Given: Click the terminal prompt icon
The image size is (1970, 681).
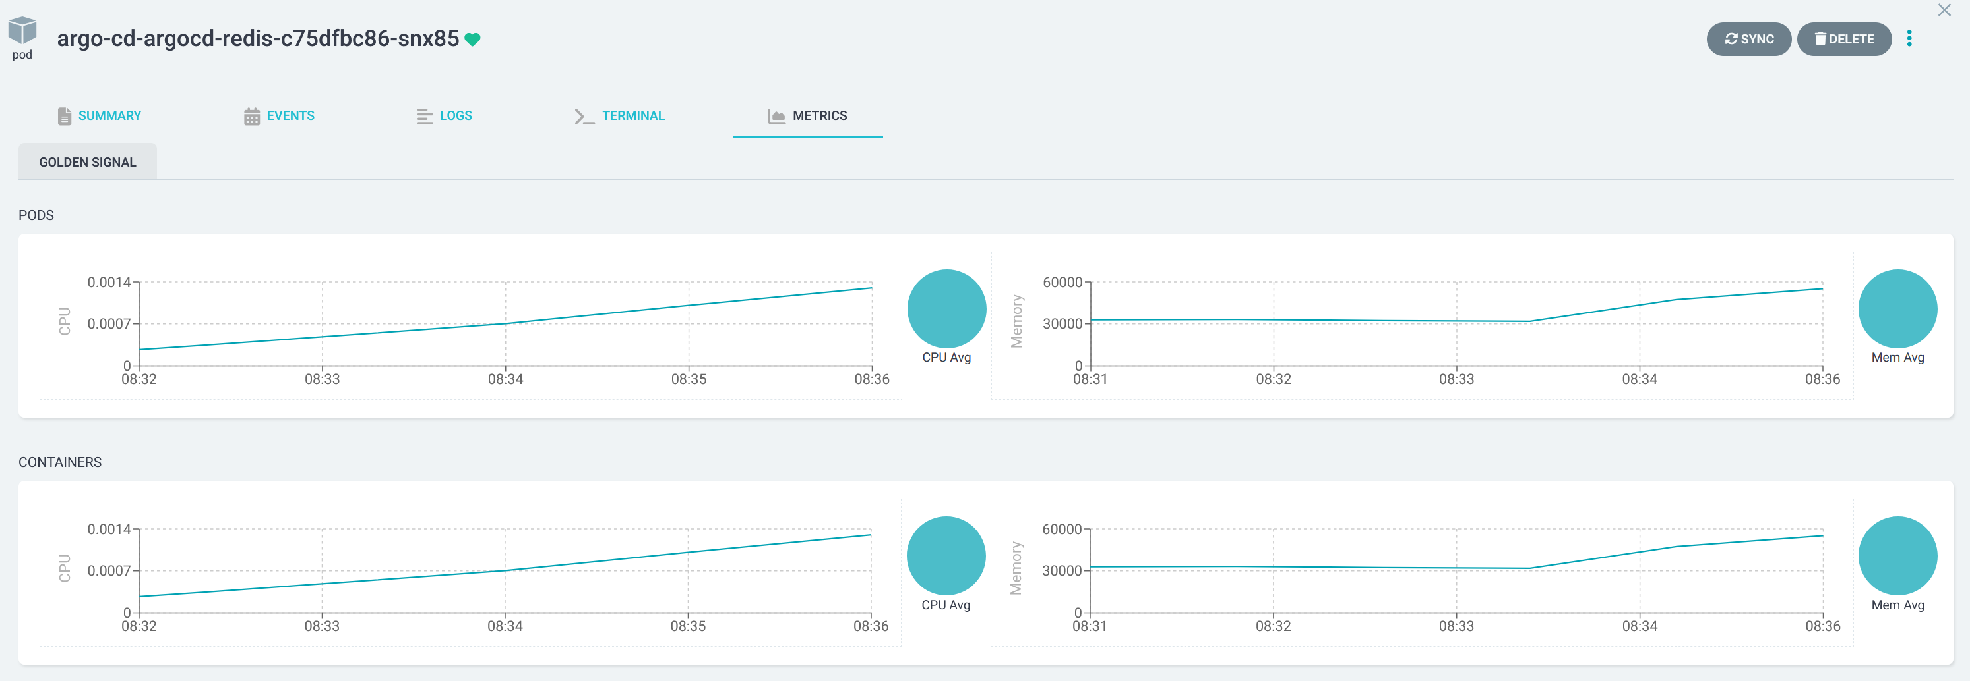Looking at the screenshot, I should click(584, 116).
